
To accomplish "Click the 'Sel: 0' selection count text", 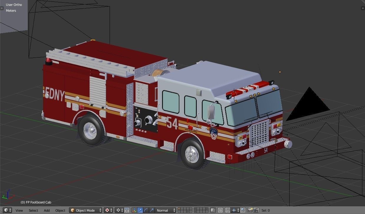I will pyautogui.click(x=265, y=210).
